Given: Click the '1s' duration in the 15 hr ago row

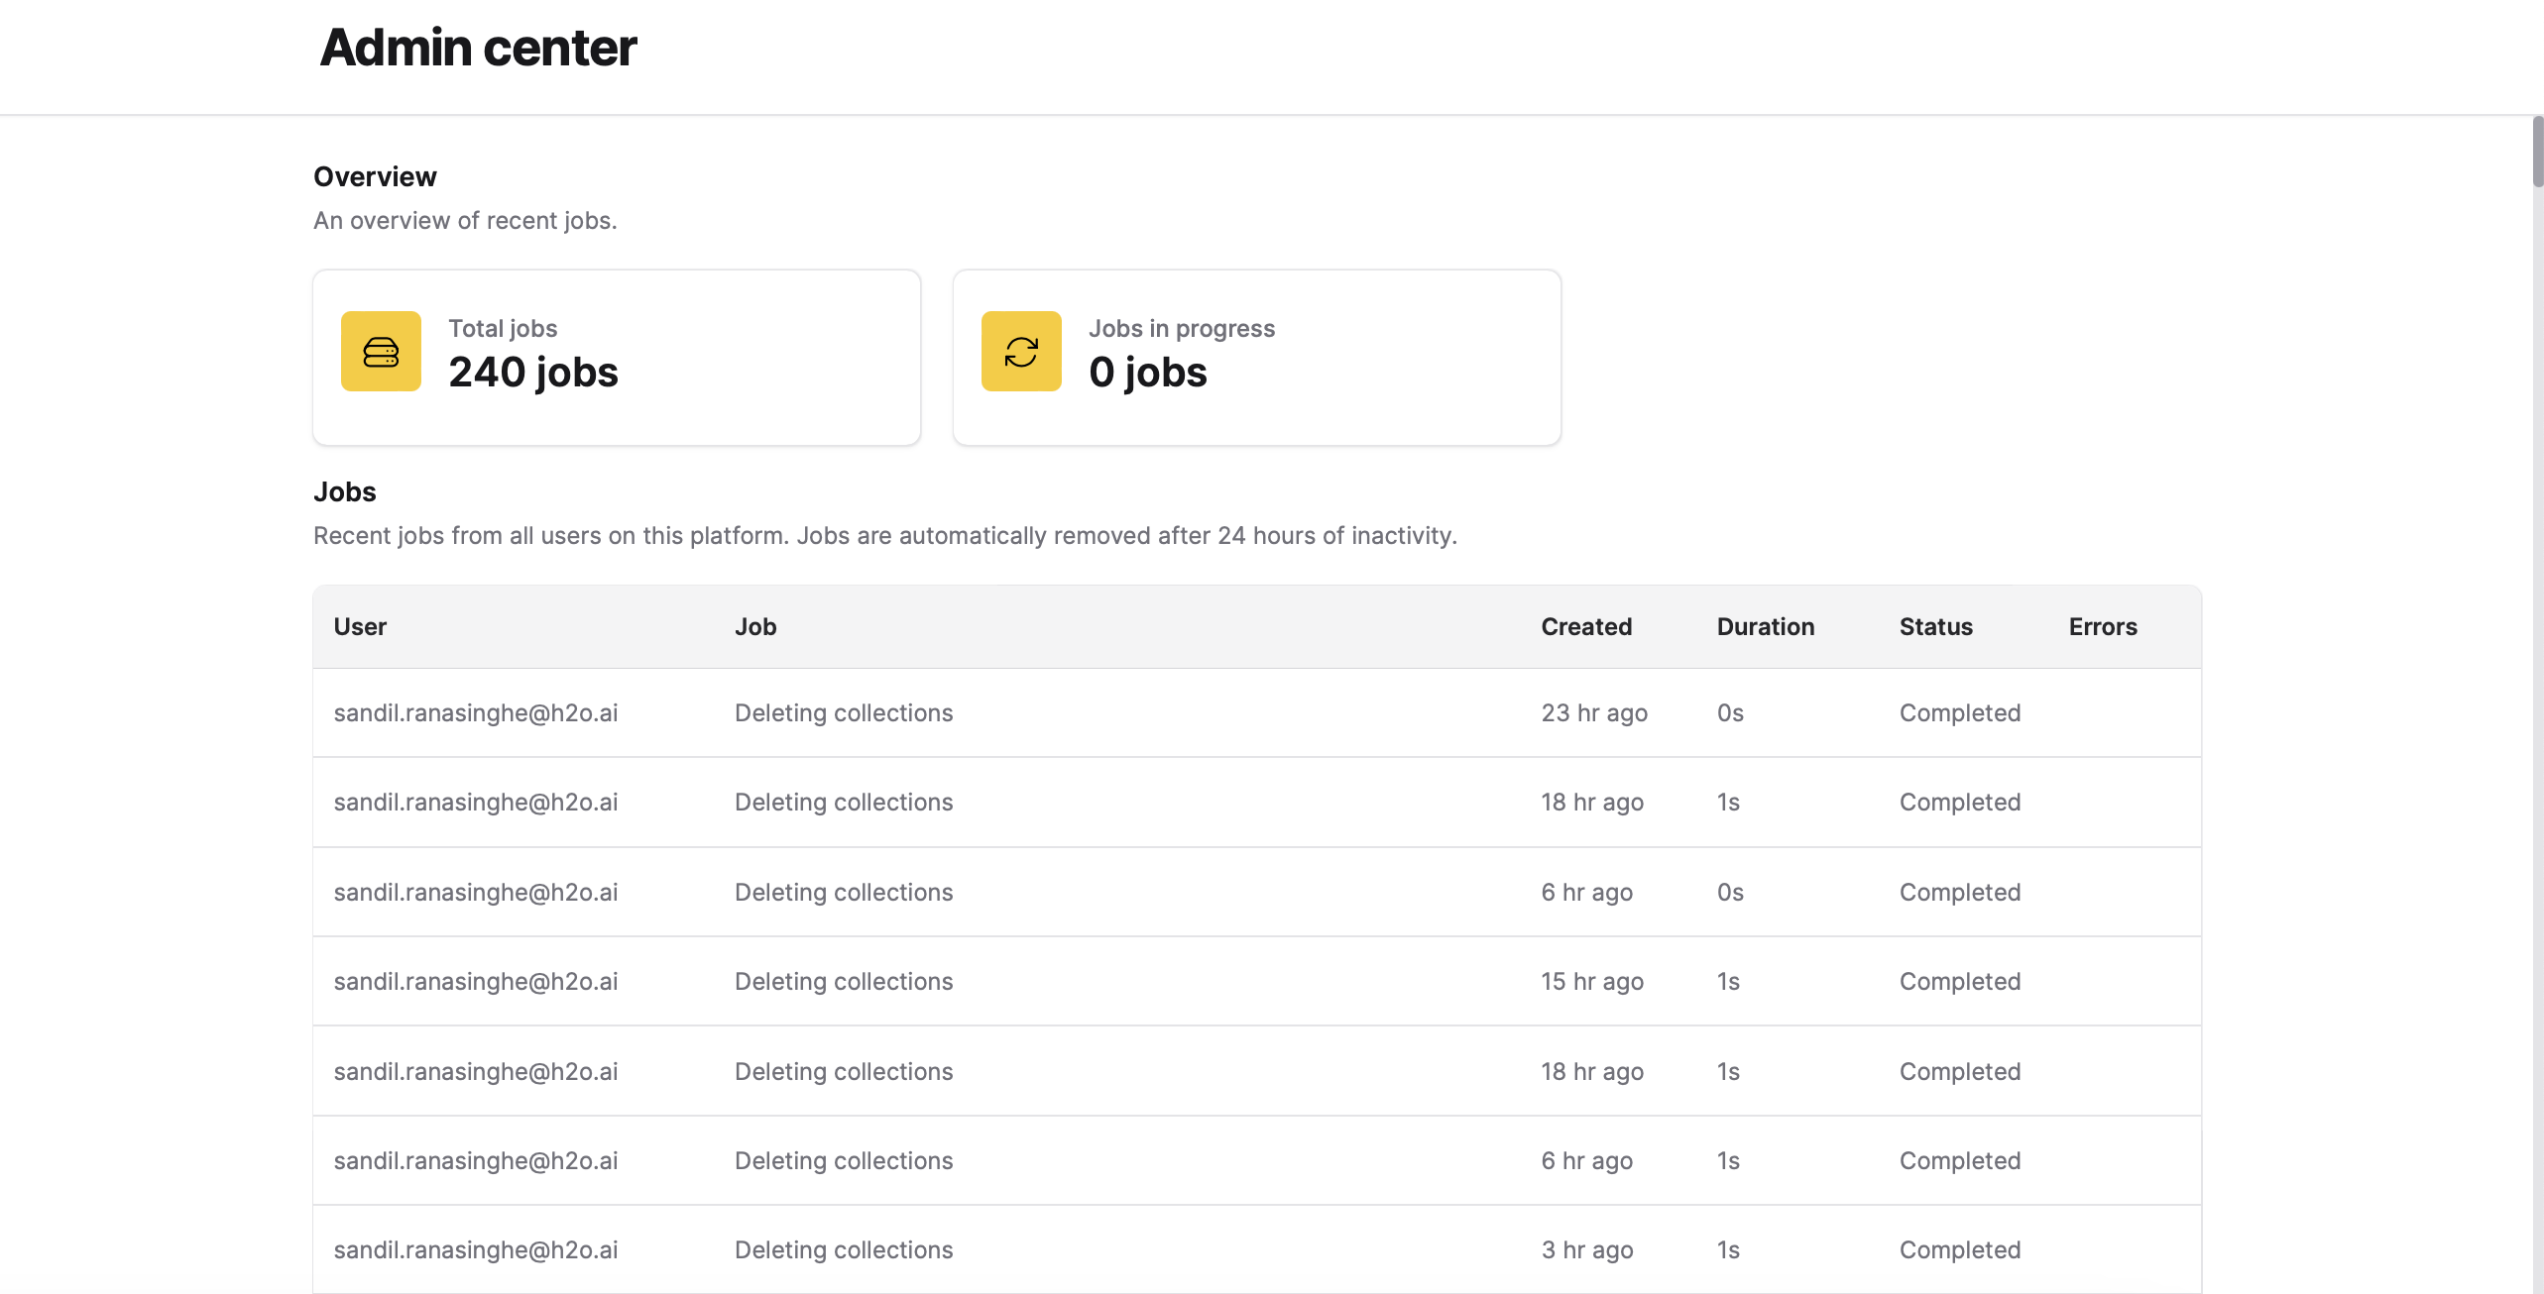Looking at the screenshot, I should 1728,982.
